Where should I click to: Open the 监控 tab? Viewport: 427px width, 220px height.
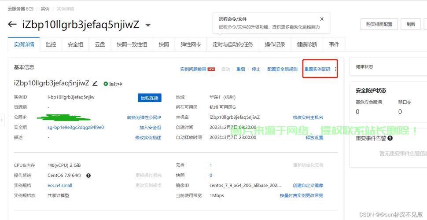51,44
